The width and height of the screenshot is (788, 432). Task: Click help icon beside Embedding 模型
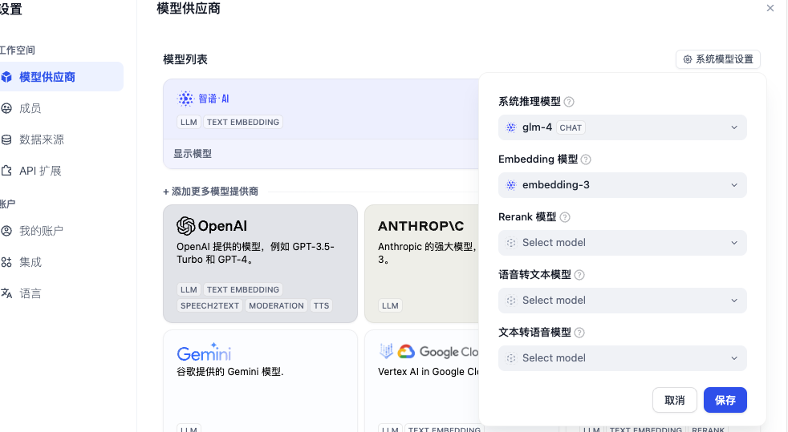(586, 159)
